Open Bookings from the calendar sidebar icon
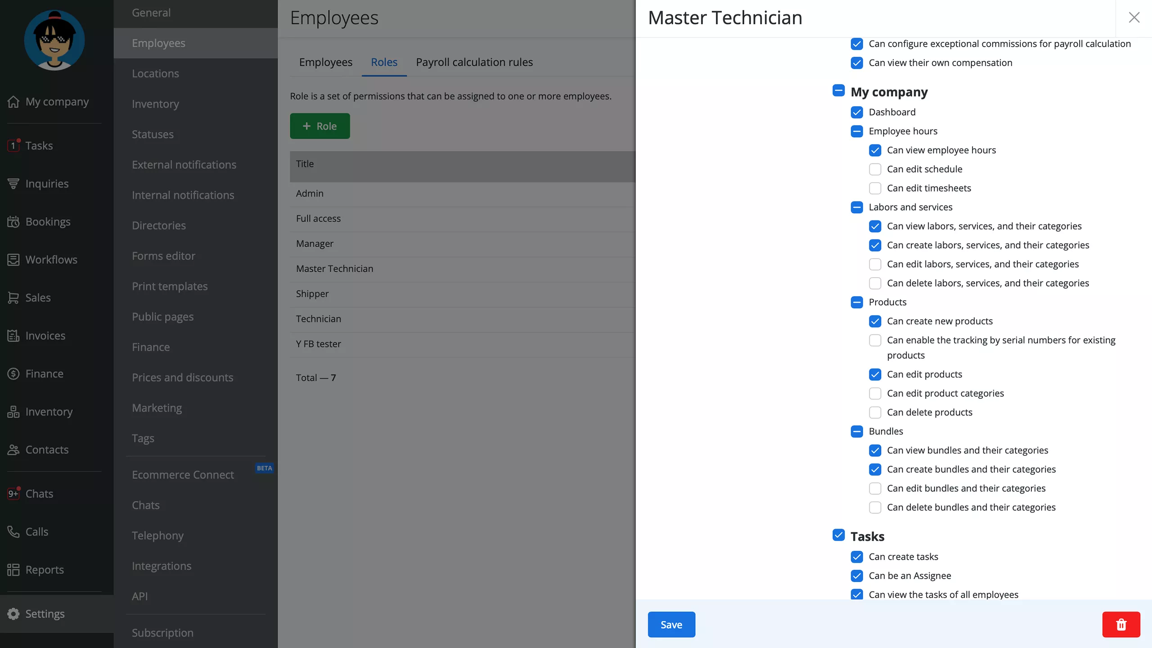1152x648 pixels. pyautogui.click(x=13, y=222)
